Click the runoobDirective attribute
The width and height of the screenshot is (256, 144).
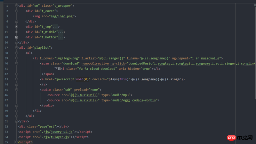tap(95, 63)
